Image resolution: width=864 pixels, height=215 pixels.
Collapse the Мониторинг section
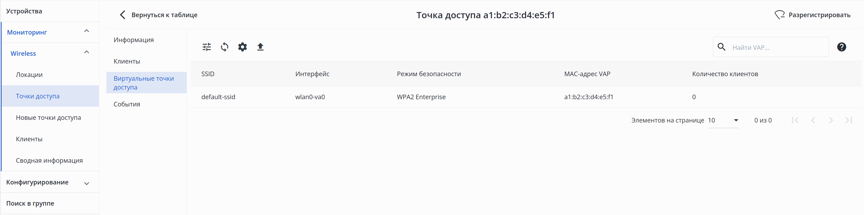[x=86, y=31]
